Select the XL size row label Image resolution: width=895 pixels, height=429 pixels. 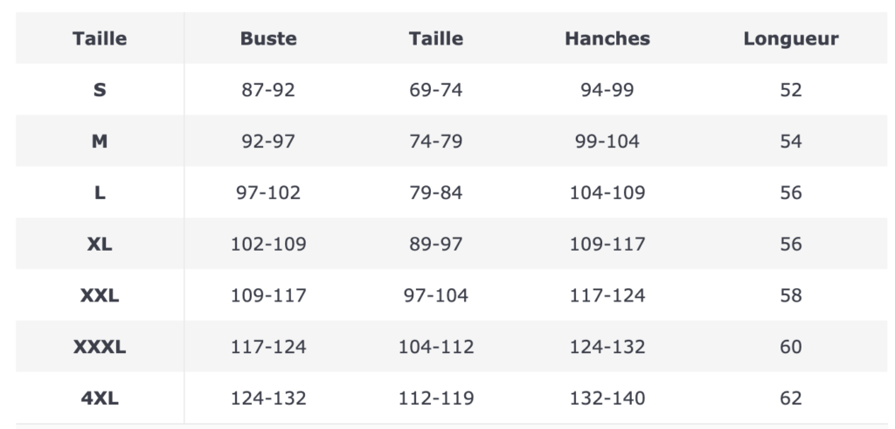pyautogui.click(x=100, y=245)
